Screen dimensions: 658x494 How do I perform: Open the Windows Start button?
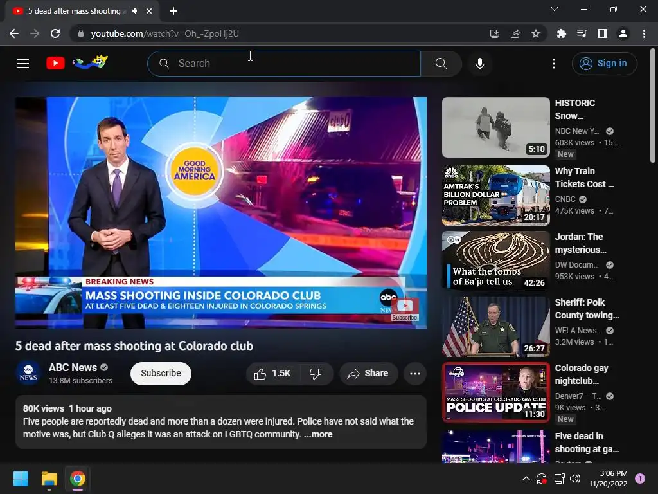tap(21, 479)
